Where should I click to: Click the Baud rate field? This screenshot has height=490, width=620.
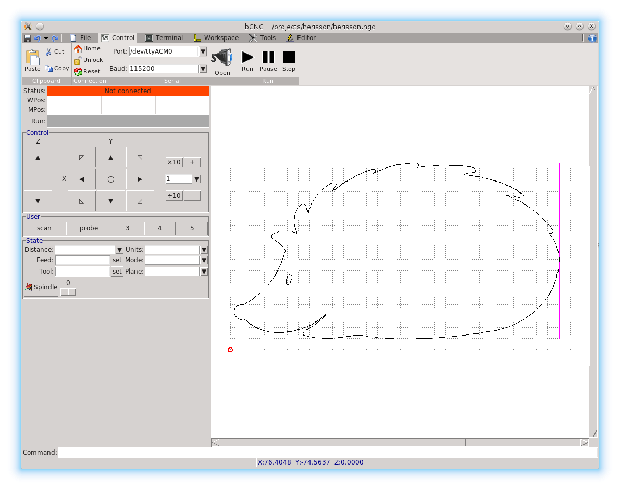[x=163, y=69]
